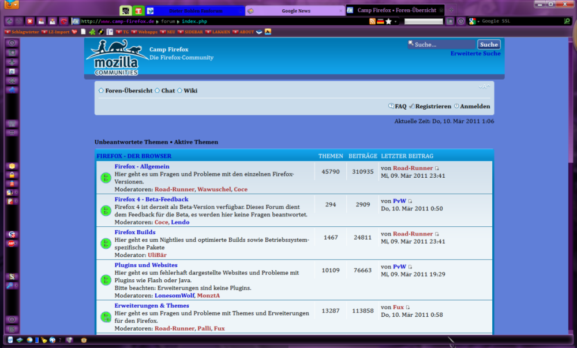Click the RSS feed icon in address bar
The width and height of the screenshot is (577, 348).
pyautogui.click(x=372, y=21)
